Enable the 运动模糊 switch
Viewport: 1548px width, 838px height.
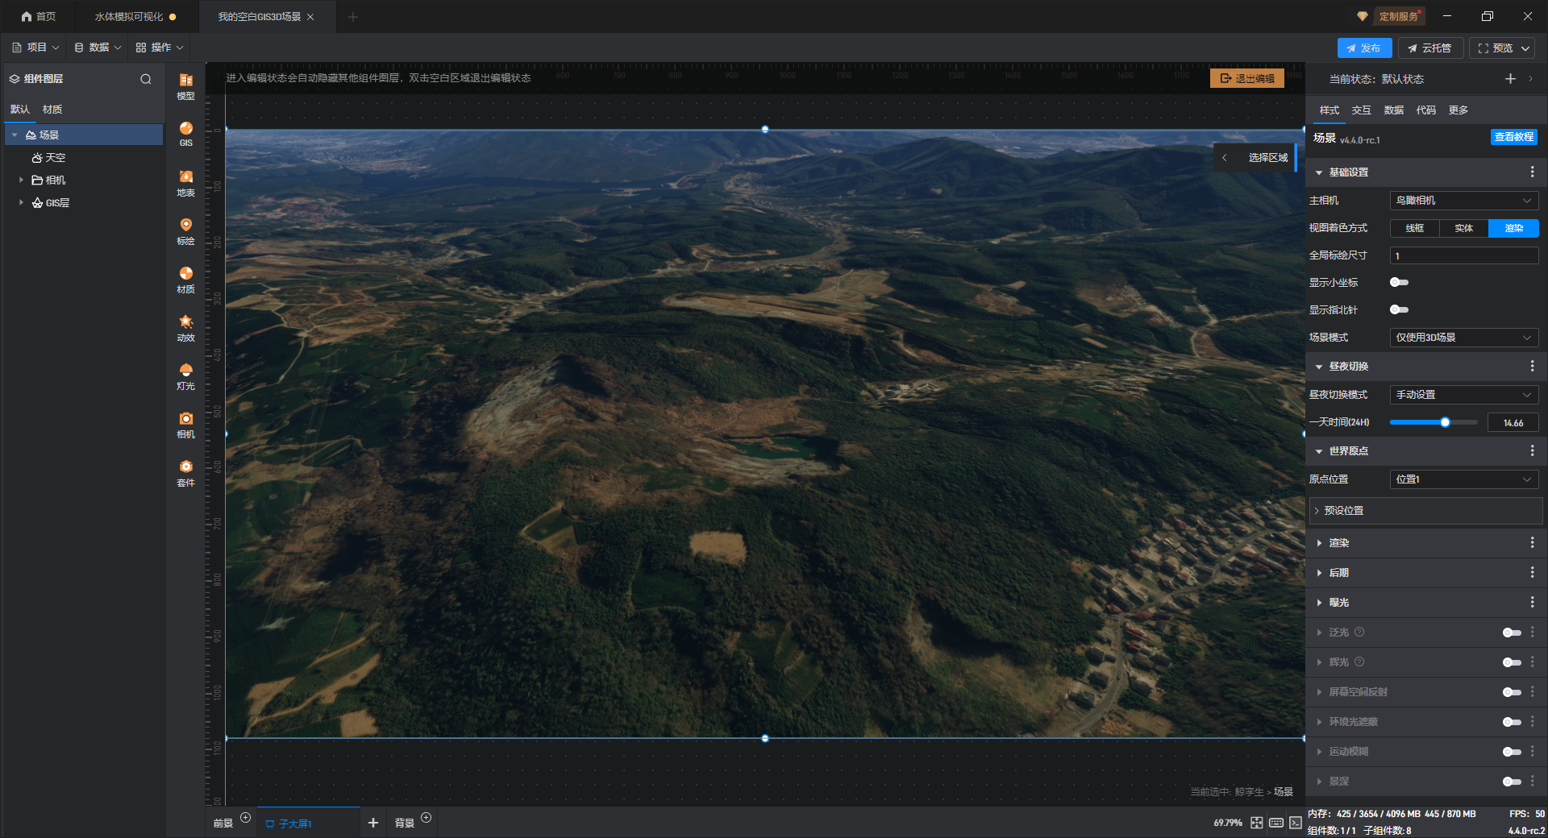[x=1512, y=752]
